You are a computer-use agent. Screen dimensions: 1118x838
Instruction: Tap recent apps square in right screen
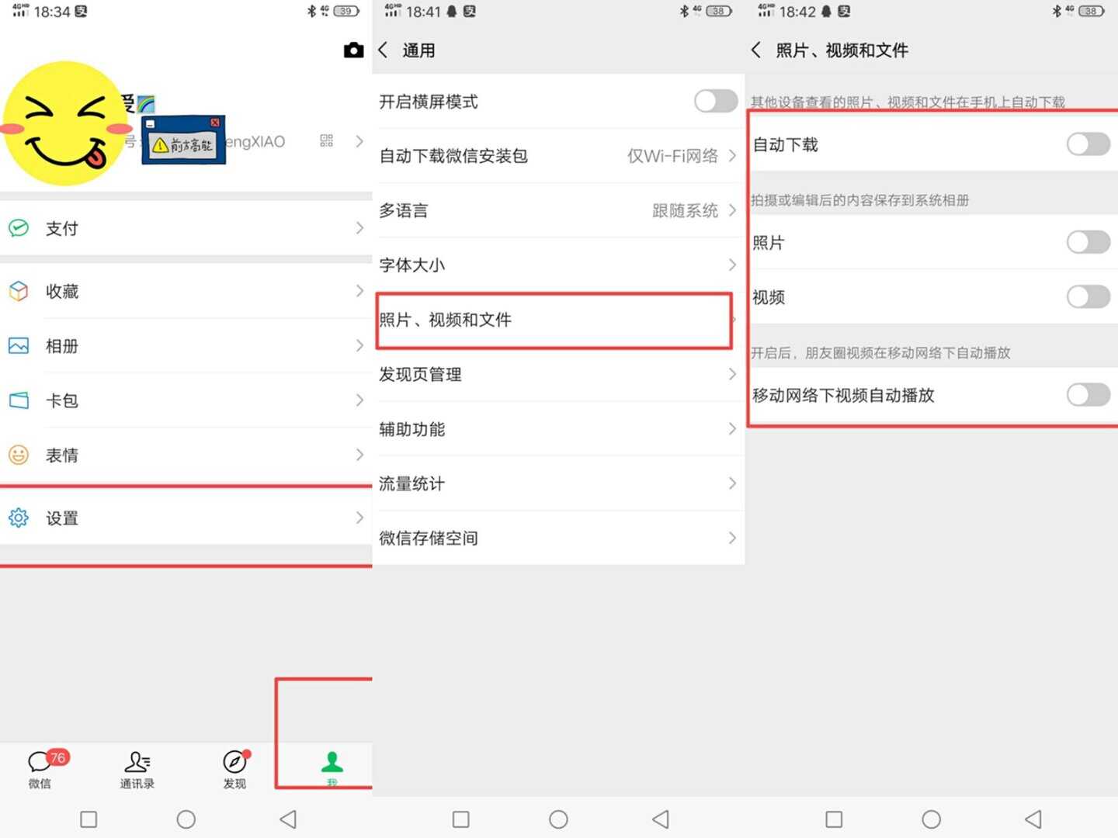coord(834,819)
